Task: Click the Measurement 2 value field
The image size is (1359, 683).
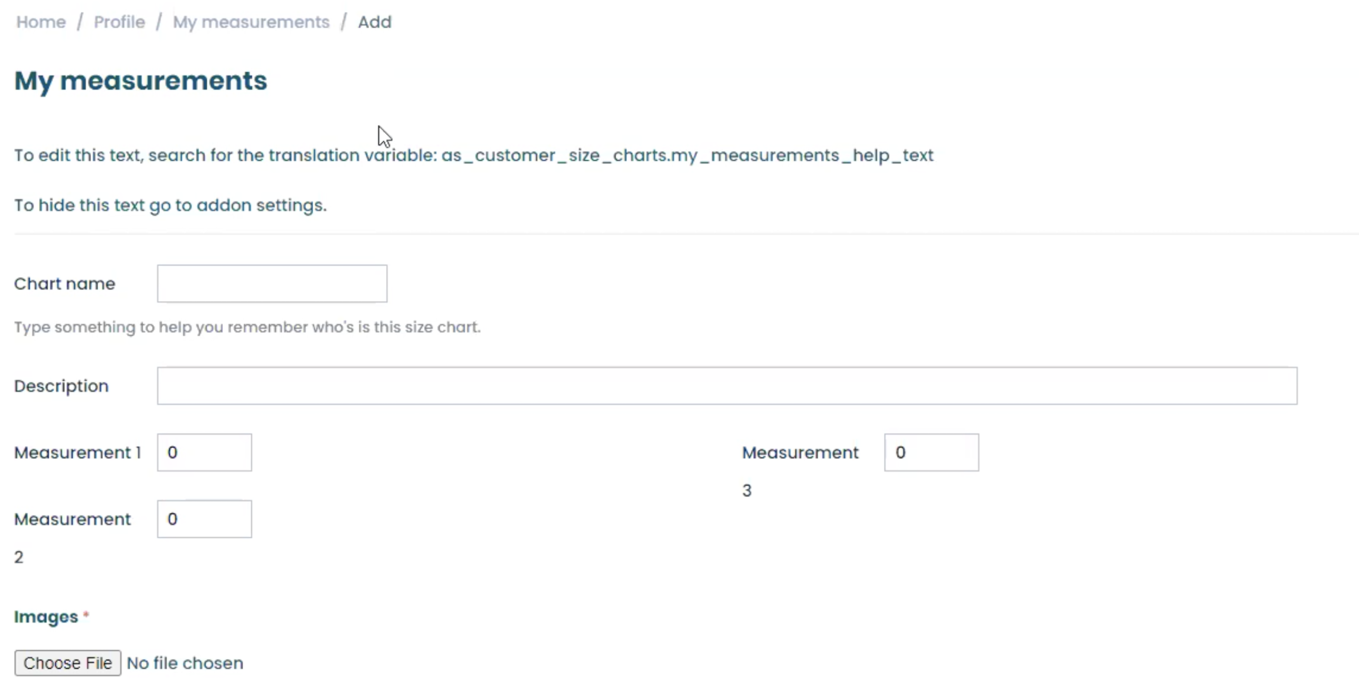Action: click(205, 519)
